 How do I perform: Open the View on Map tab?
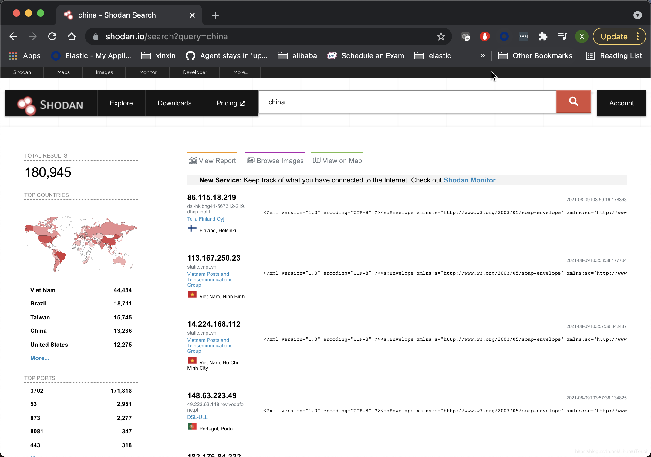[337, 161]
